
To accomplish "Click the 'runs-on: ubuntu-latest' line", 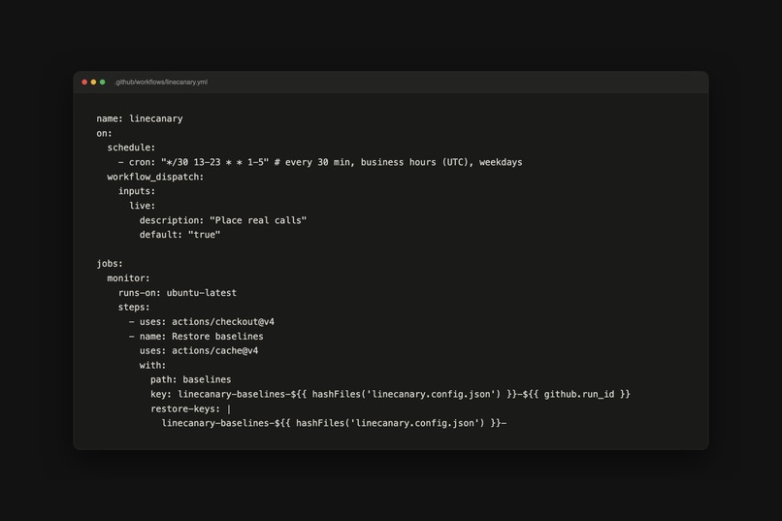I will tap(178, 293).
